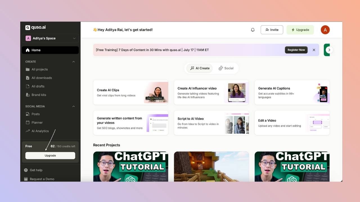Image resolution: width=360 pixels, height=202 pixels.
Task: Click the Aditya's Space avatar badge
Action: pyautogui.click(x=28, y=38)
